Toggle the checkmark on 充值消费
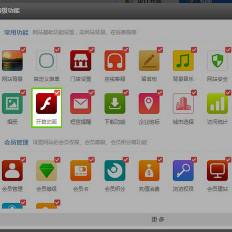The height and width of the screenshot is (232, 232). (160, 160)
